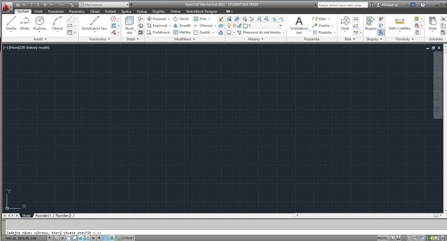Click the Přesunout do jiné hladiny button

[x=261, y=32]
